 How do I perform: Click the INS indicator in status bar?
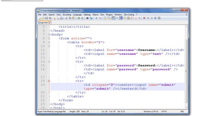tap(182, 111)
